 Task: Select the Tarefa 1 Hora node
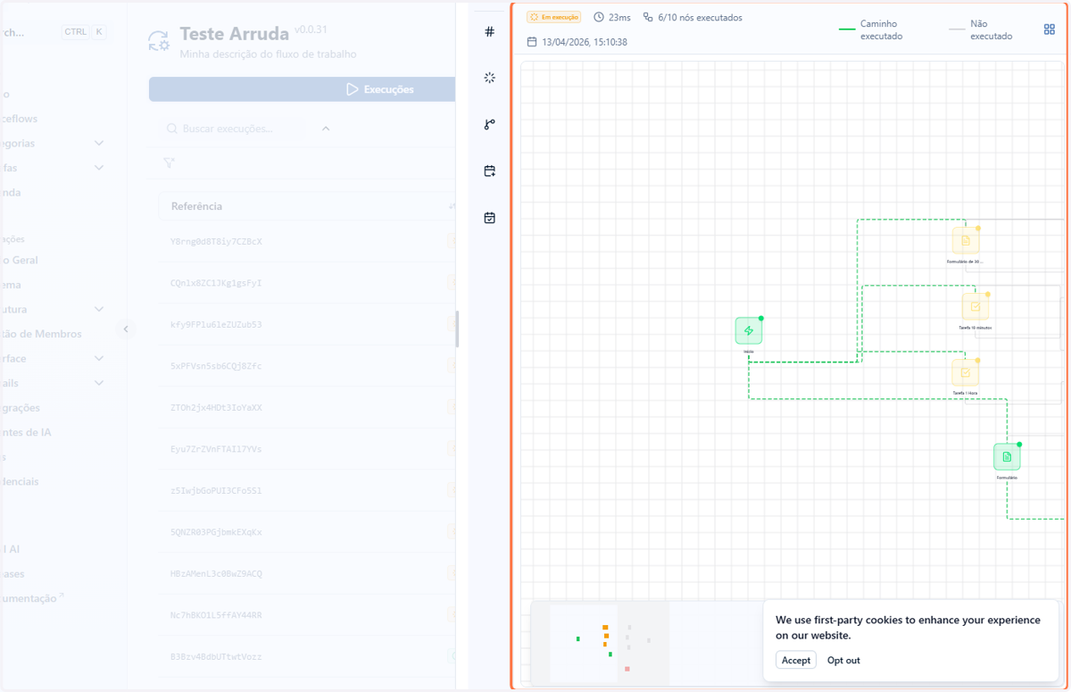[x=965, y=372]
